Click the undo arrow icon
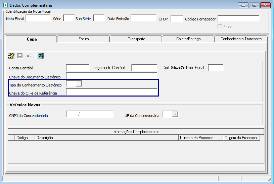The height and width of the screenshot is (184, 274). pyautogui.click(x=29, y=56)
